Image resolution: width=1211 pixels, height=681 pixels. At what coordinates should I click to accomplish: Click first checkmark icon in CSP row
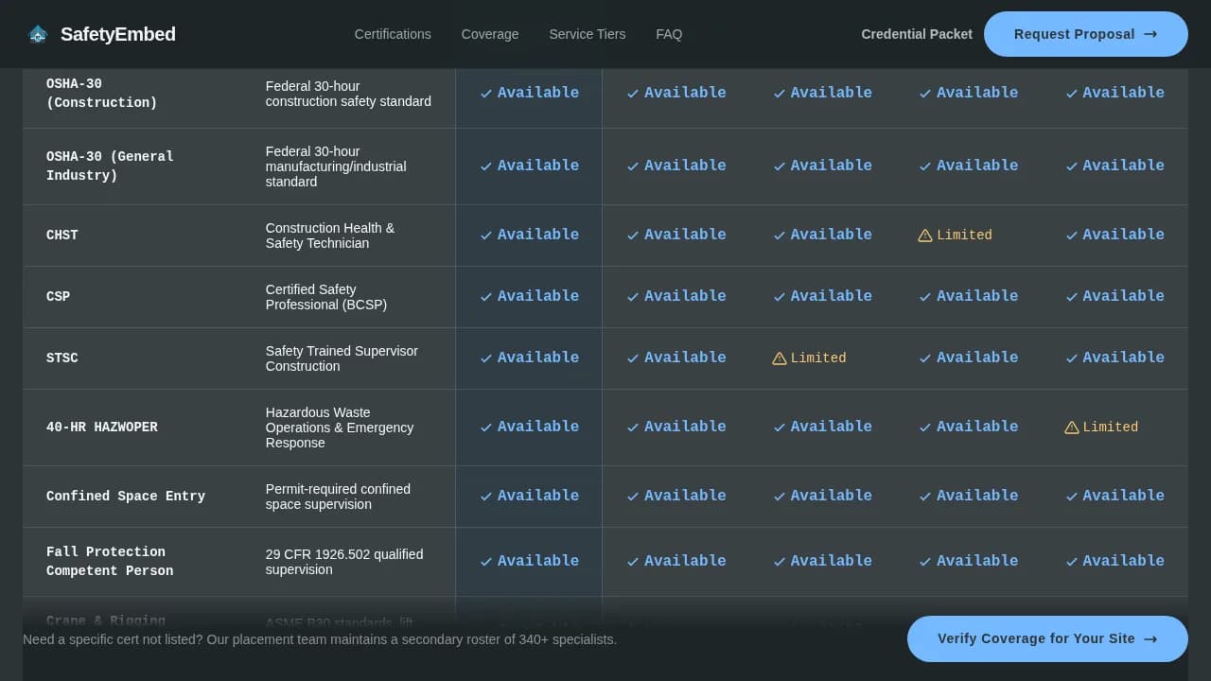(x=486, y=296)
